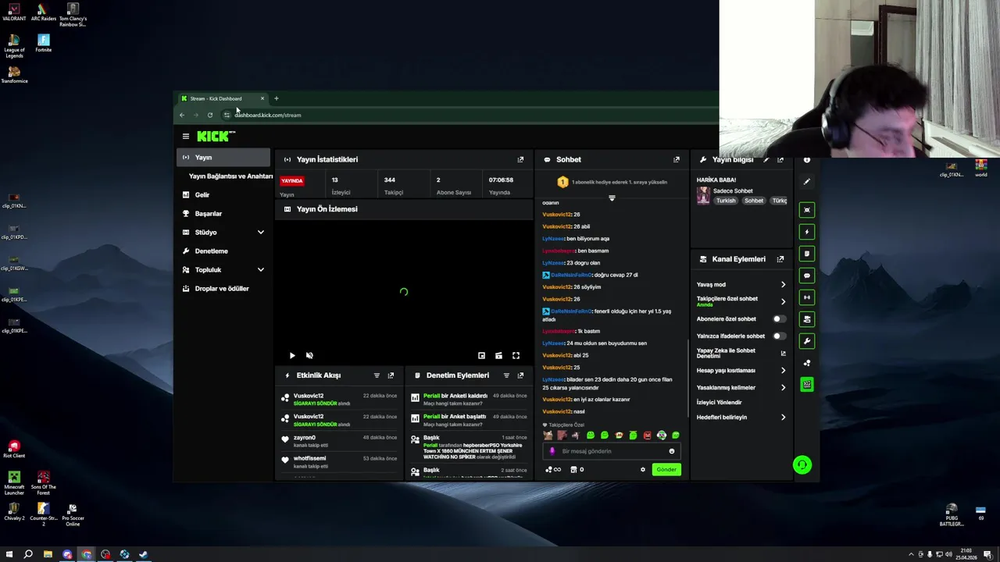Reload the dashboard page
Image resolution: width=1000 pixels, height=562 pixels.
[209, 116]
